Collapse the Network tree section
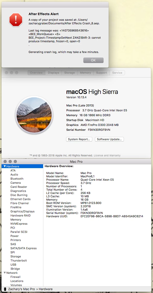The width and height of the screenshot is (153, 293). [5, 273]
